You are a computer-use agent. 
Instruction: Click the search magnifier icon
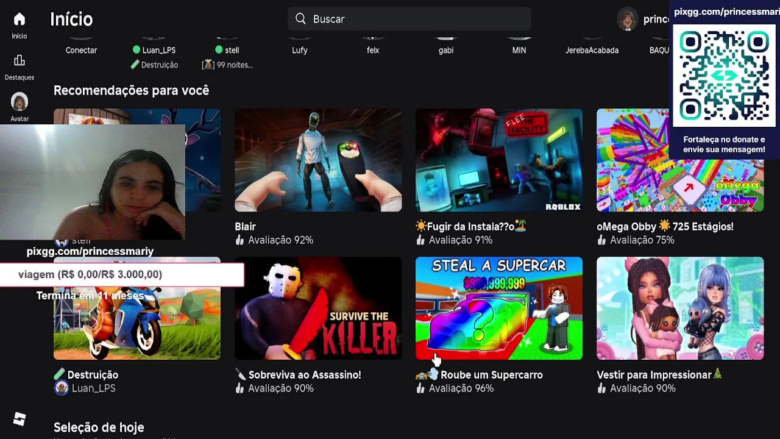click(300, 19)
